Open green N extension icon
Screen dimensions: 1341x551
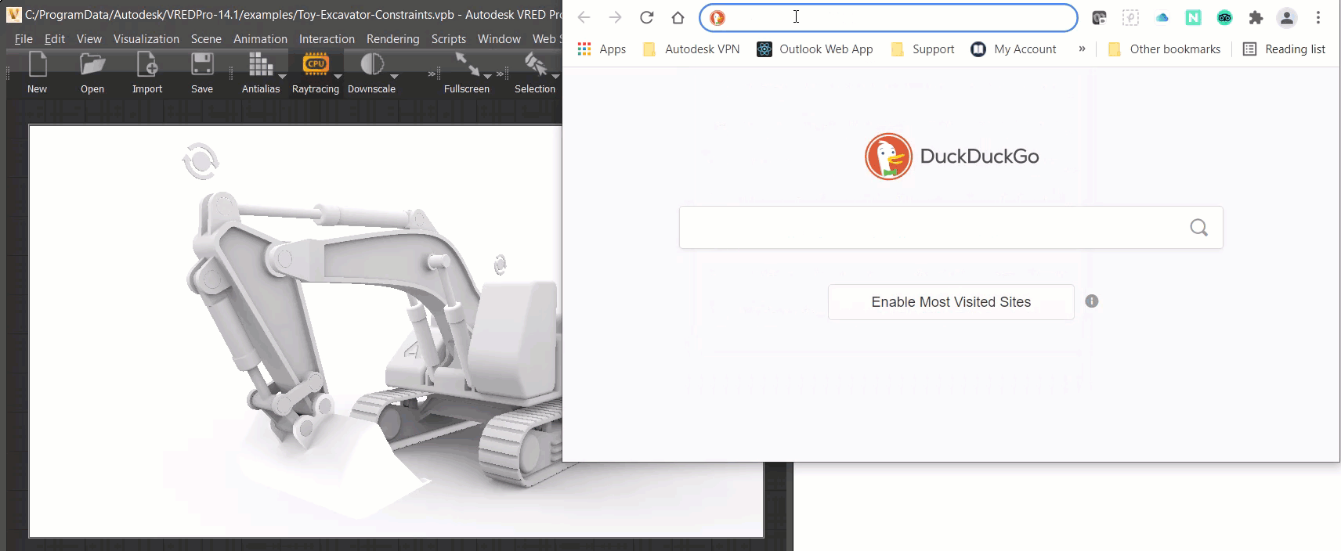[x=1193, y=17]
